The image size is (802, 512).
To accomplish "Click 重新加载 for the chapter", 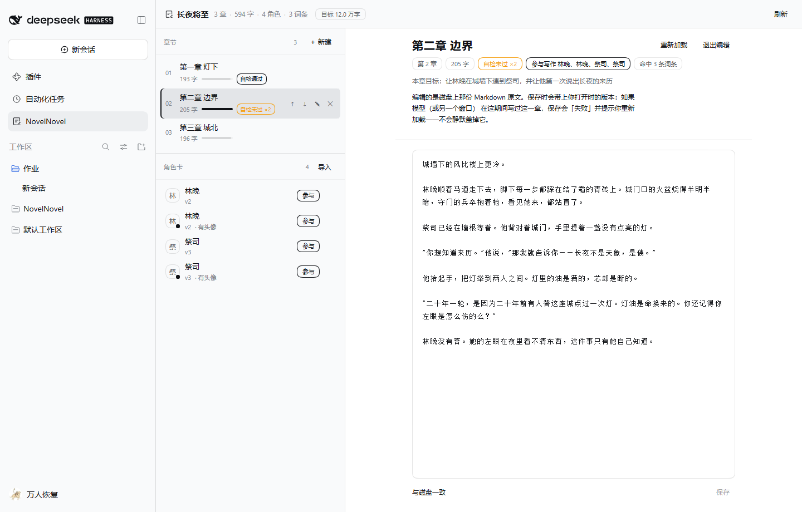I will coord(674,45).
